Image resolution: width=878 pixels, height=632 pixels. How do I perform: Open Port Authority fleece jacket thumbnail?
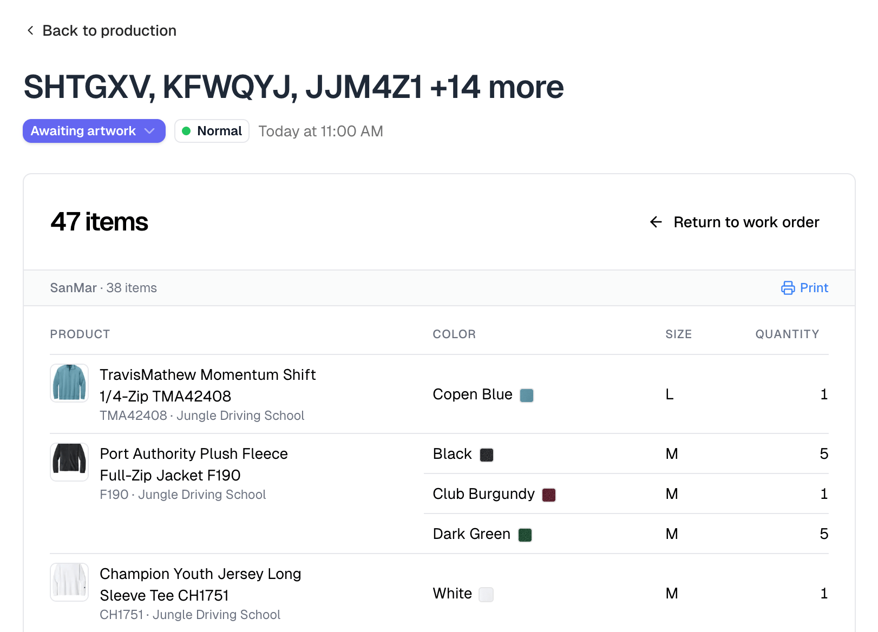click(69, 462)
